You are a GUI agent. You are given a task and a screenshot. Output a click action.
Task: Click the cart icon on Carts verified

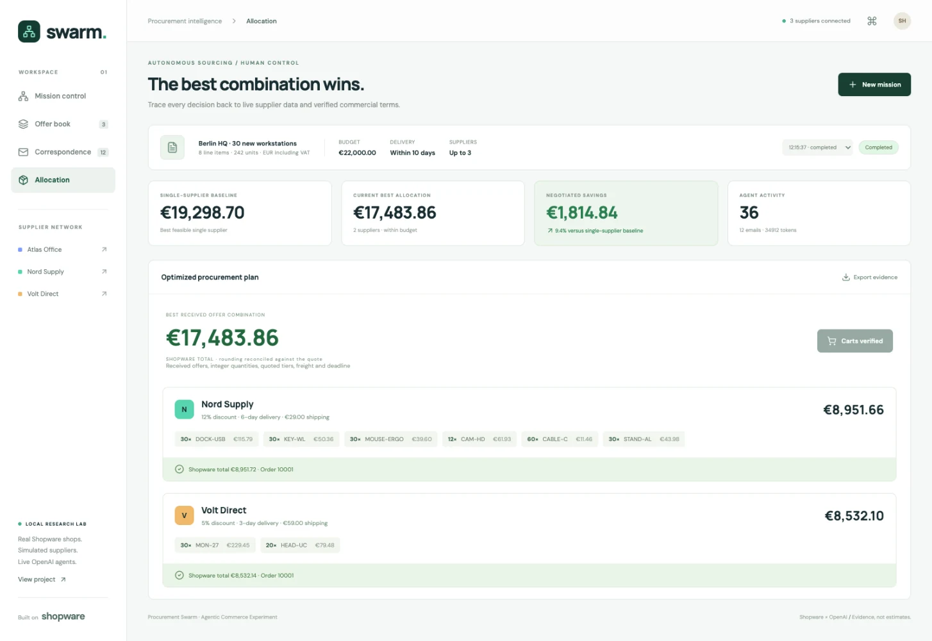click(x=832, y=341)
